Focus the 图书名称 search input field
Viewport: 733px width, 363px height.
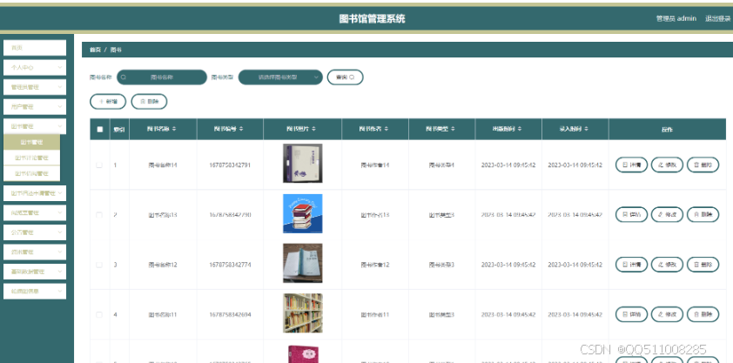pyautogui.click(x=162, y=77)
